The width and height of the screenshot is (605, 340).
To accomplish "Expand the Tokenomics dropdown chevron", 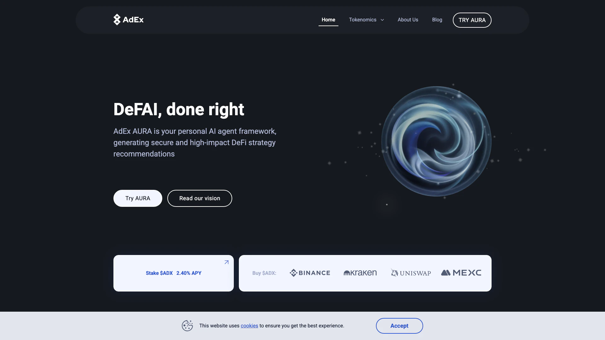I will tap(382, 20).
